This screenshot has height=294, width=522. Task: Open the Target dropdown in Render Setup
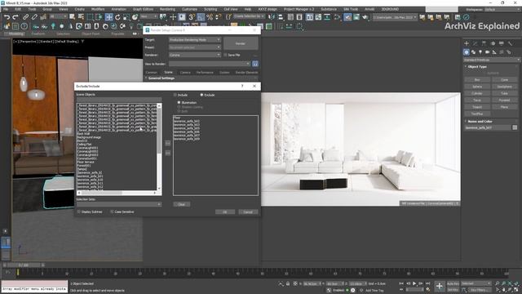pos(195,40)
